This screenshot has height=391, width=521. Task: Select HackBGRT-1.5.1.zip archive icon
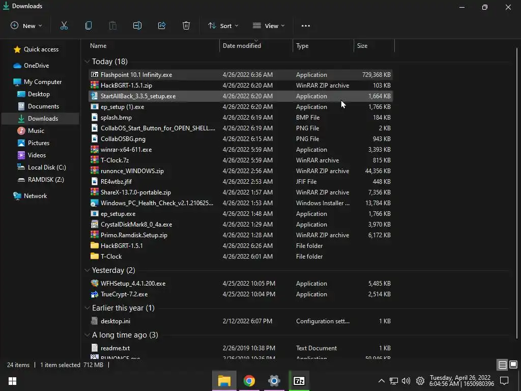click(94, 85)
